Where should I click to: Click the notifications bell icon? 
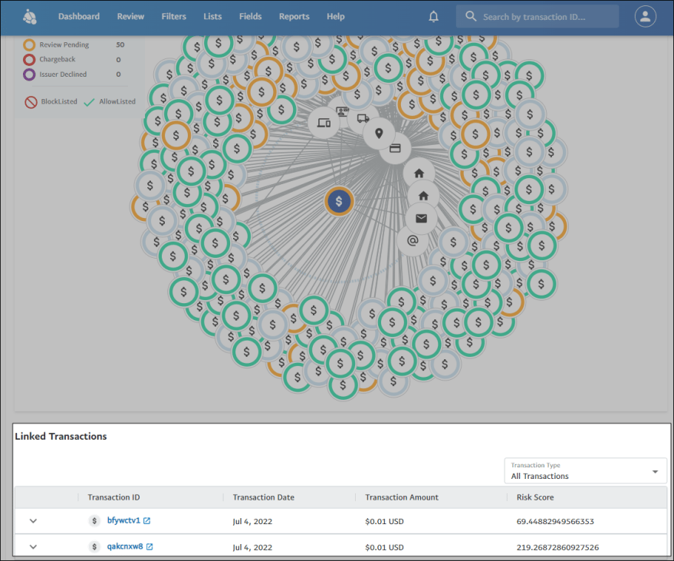tap(433, 16)
